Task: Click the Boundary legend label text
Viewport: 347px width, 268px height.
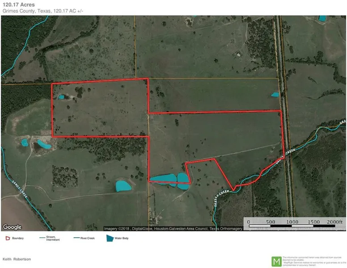Action: pos(18,239)
